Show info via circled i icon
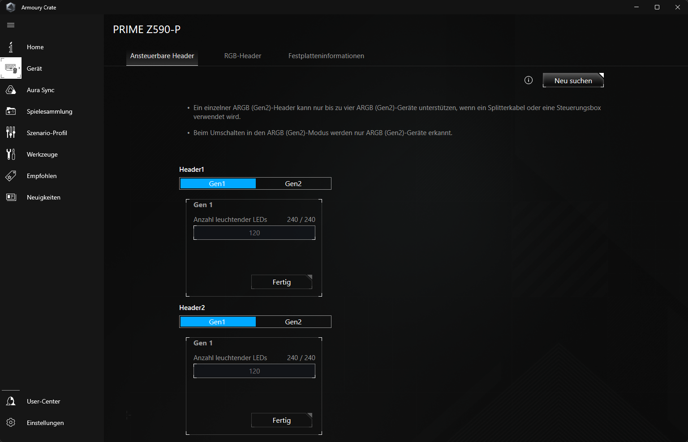688x442 pixels. pos(529,80)
